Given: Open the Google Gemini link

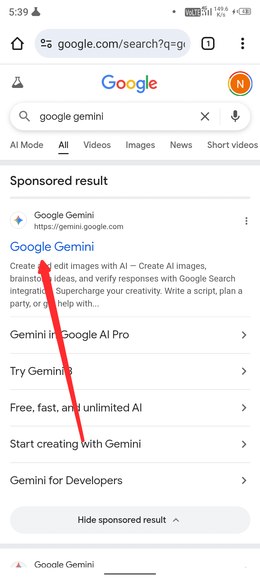Looking at the screenshot, I should pyautogui.click(x=52, y=246).
